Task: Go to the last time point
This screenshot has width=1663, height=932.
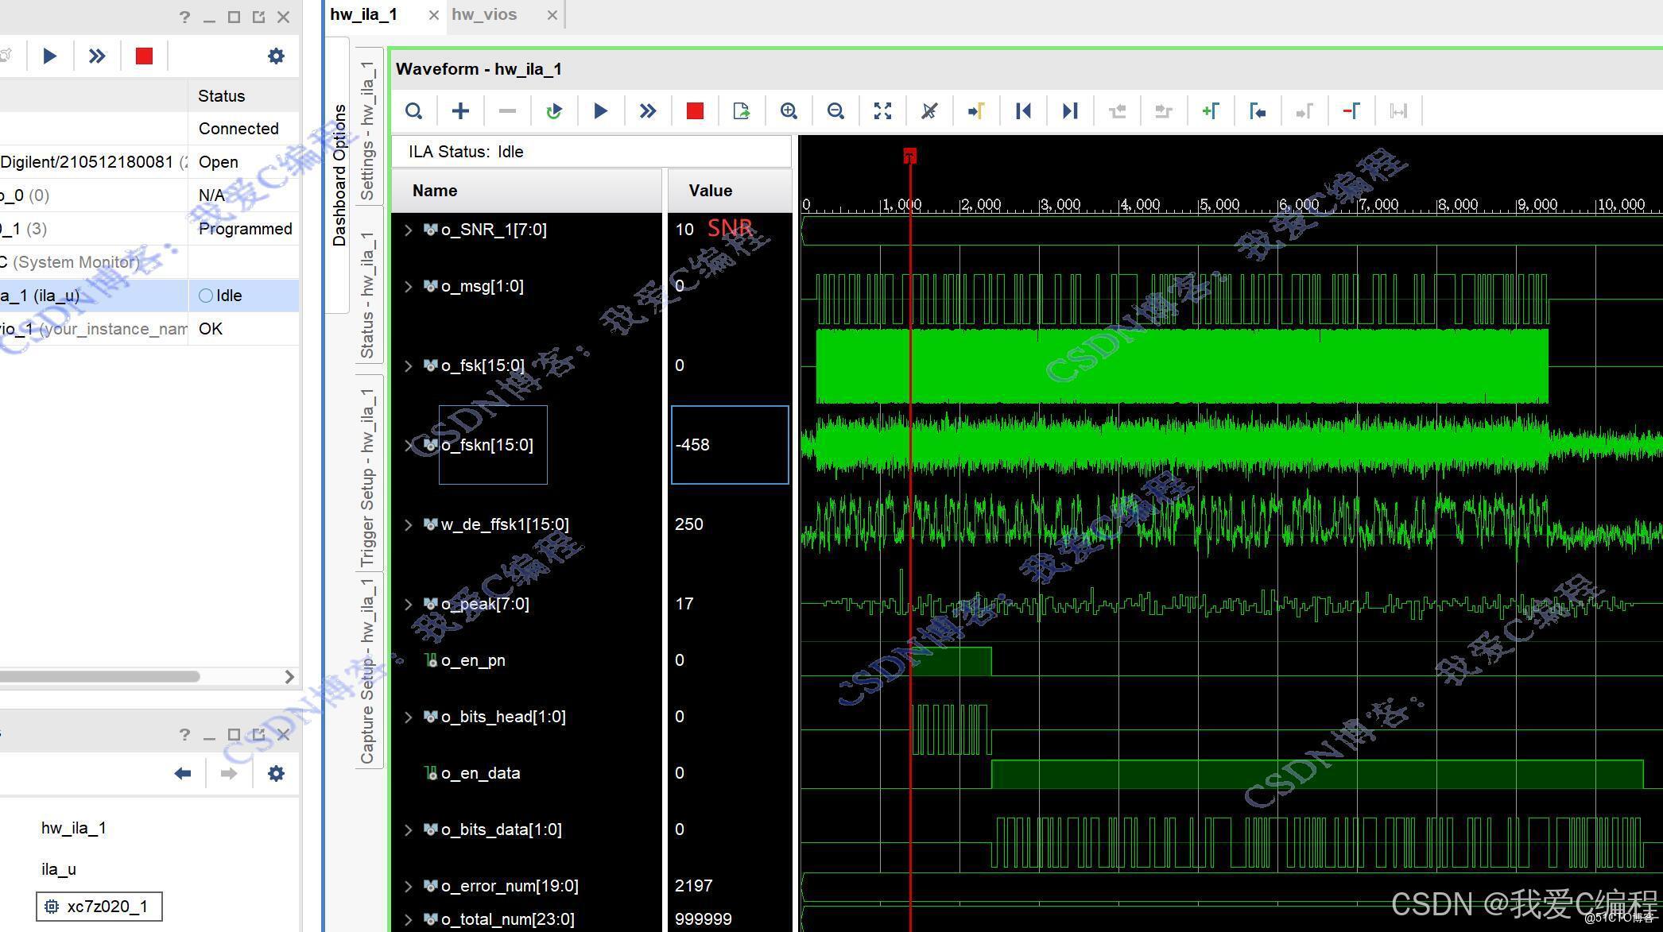Action: (x=1070, y=111)
